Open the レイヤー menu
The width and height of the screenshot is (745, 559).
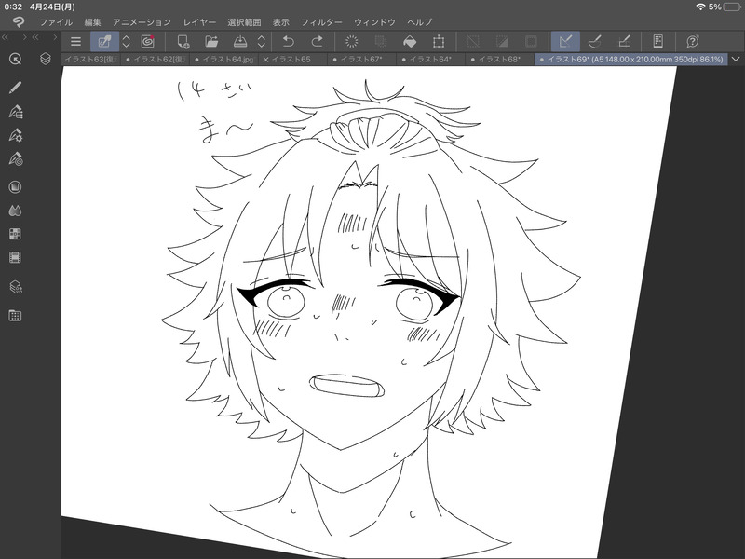point(199,22)
